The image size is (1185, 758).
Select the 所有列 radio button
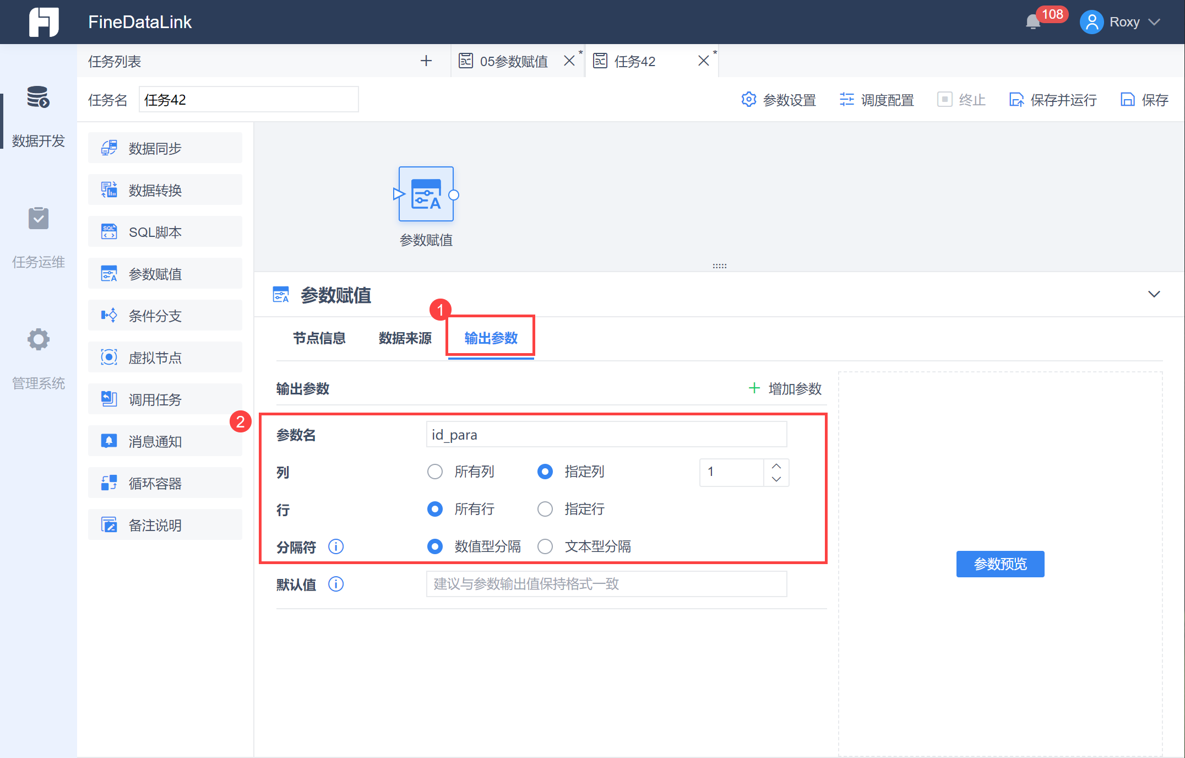pyautogui.click(x=435, y=472)
